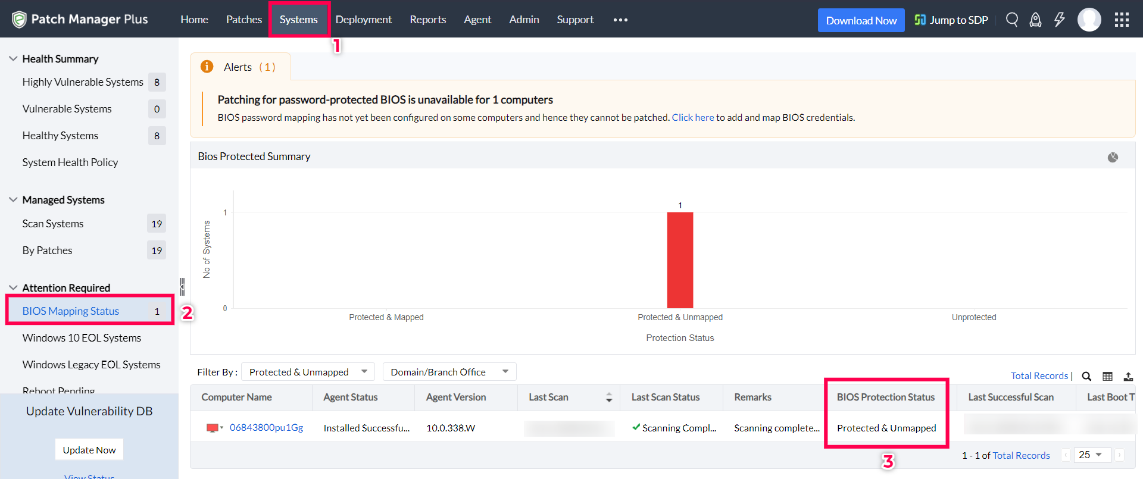Image resolution: width=1143 pixels, height=479 pixels.
Task: Open BIOS Mapping Status in sidebar
Action: tap(71, 311)
